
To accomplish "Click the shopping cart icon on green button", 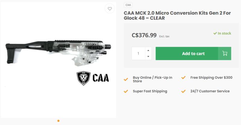I will (x=225, y=53).
